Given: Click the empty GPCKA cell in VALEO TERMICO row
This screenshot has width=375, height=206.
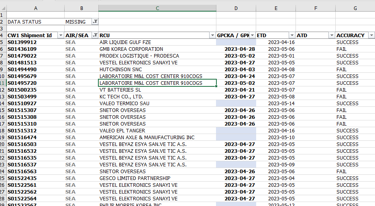Looking at the screenshot, I should click(x=236, y=103).
